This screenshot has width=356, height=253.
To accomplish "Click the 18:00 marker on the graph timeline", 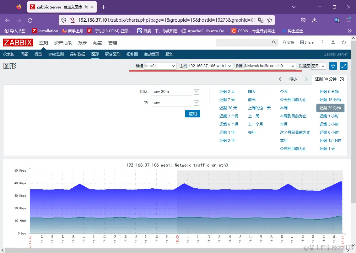I will point(178,240).
